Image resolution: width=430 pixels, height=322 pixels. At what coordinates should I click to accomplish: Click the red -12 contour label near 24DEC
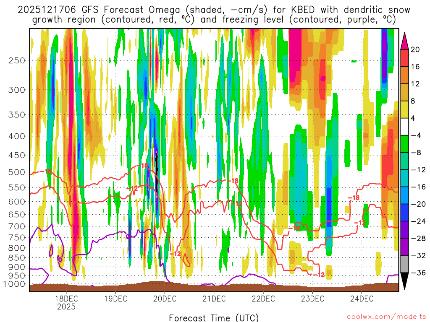pos(360,223)
